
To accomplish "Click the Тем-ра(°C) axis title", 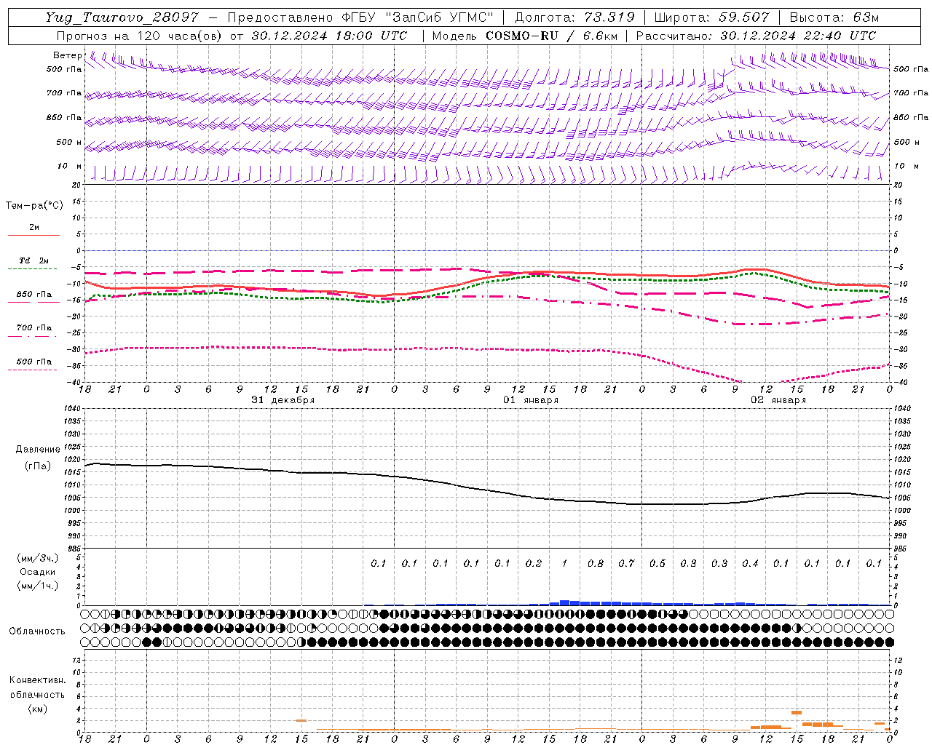I will point(34,206).
